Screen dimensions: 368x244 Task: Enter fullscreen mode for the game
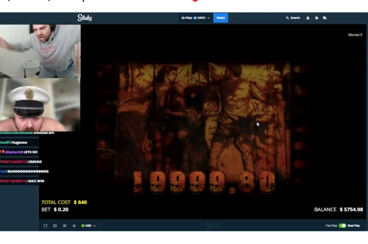click(x=45, y=226)
